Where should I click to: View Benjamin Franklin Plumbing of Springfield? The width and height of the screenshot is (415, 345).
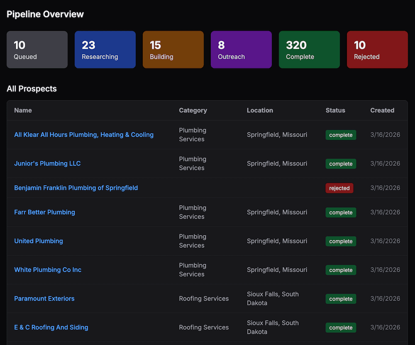[76, 188]
